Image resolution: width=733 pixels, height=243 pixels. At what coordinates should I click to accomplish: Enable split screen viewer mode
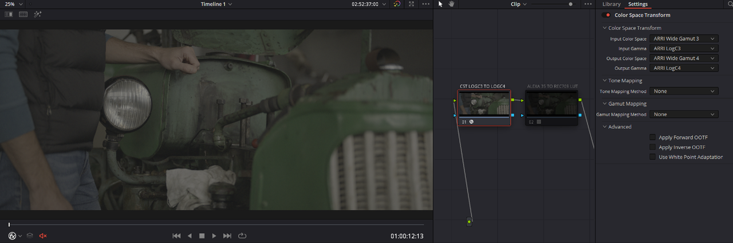[x=23, y=14]
